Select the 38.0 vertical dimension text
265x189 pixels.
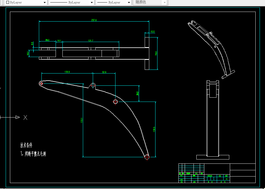point(137,93)
